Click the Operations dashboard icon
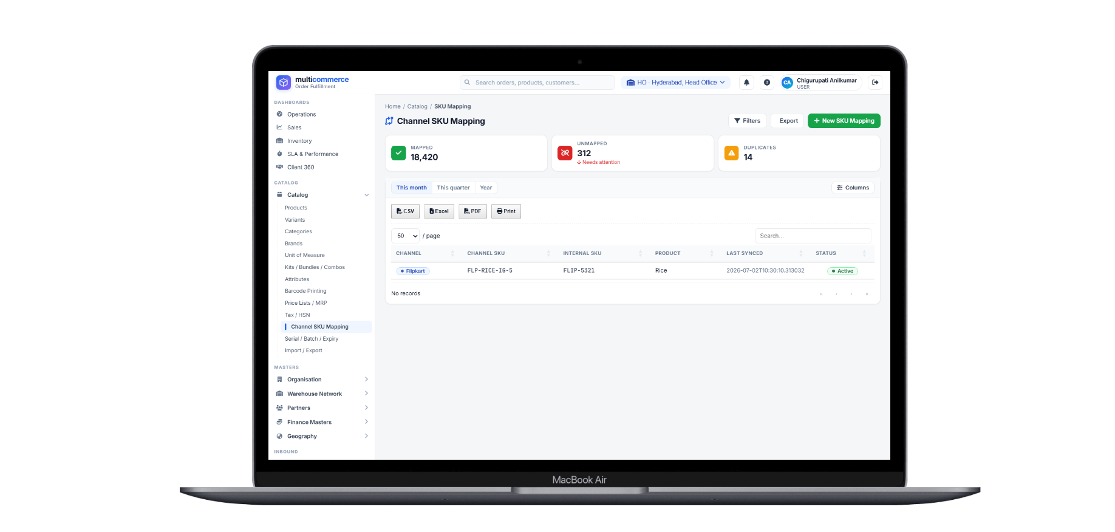 click(279, 114)
